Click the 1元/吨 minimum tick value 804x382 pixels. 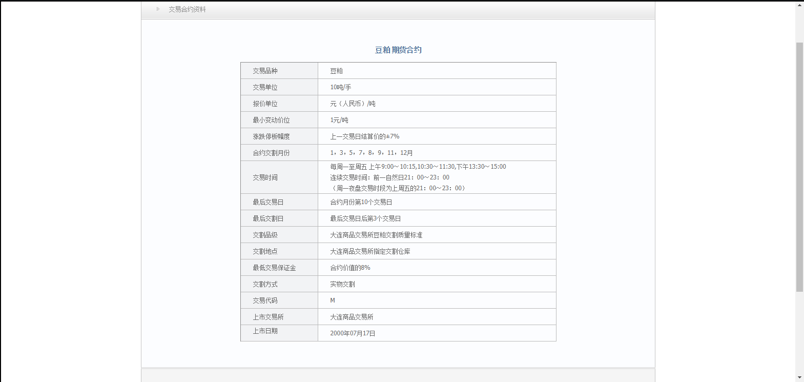click(x=339, y=120)
